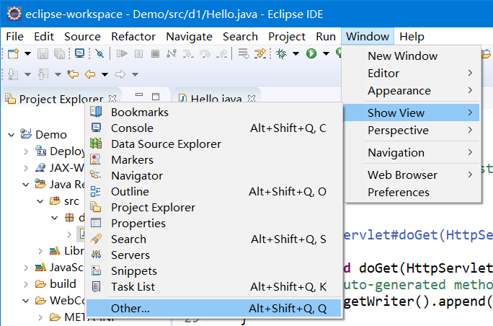This screenshot has height=326, width=493.
Task: Click the console monitor toolbar icon
Action: pyautogui.click(x=79, y=53)
